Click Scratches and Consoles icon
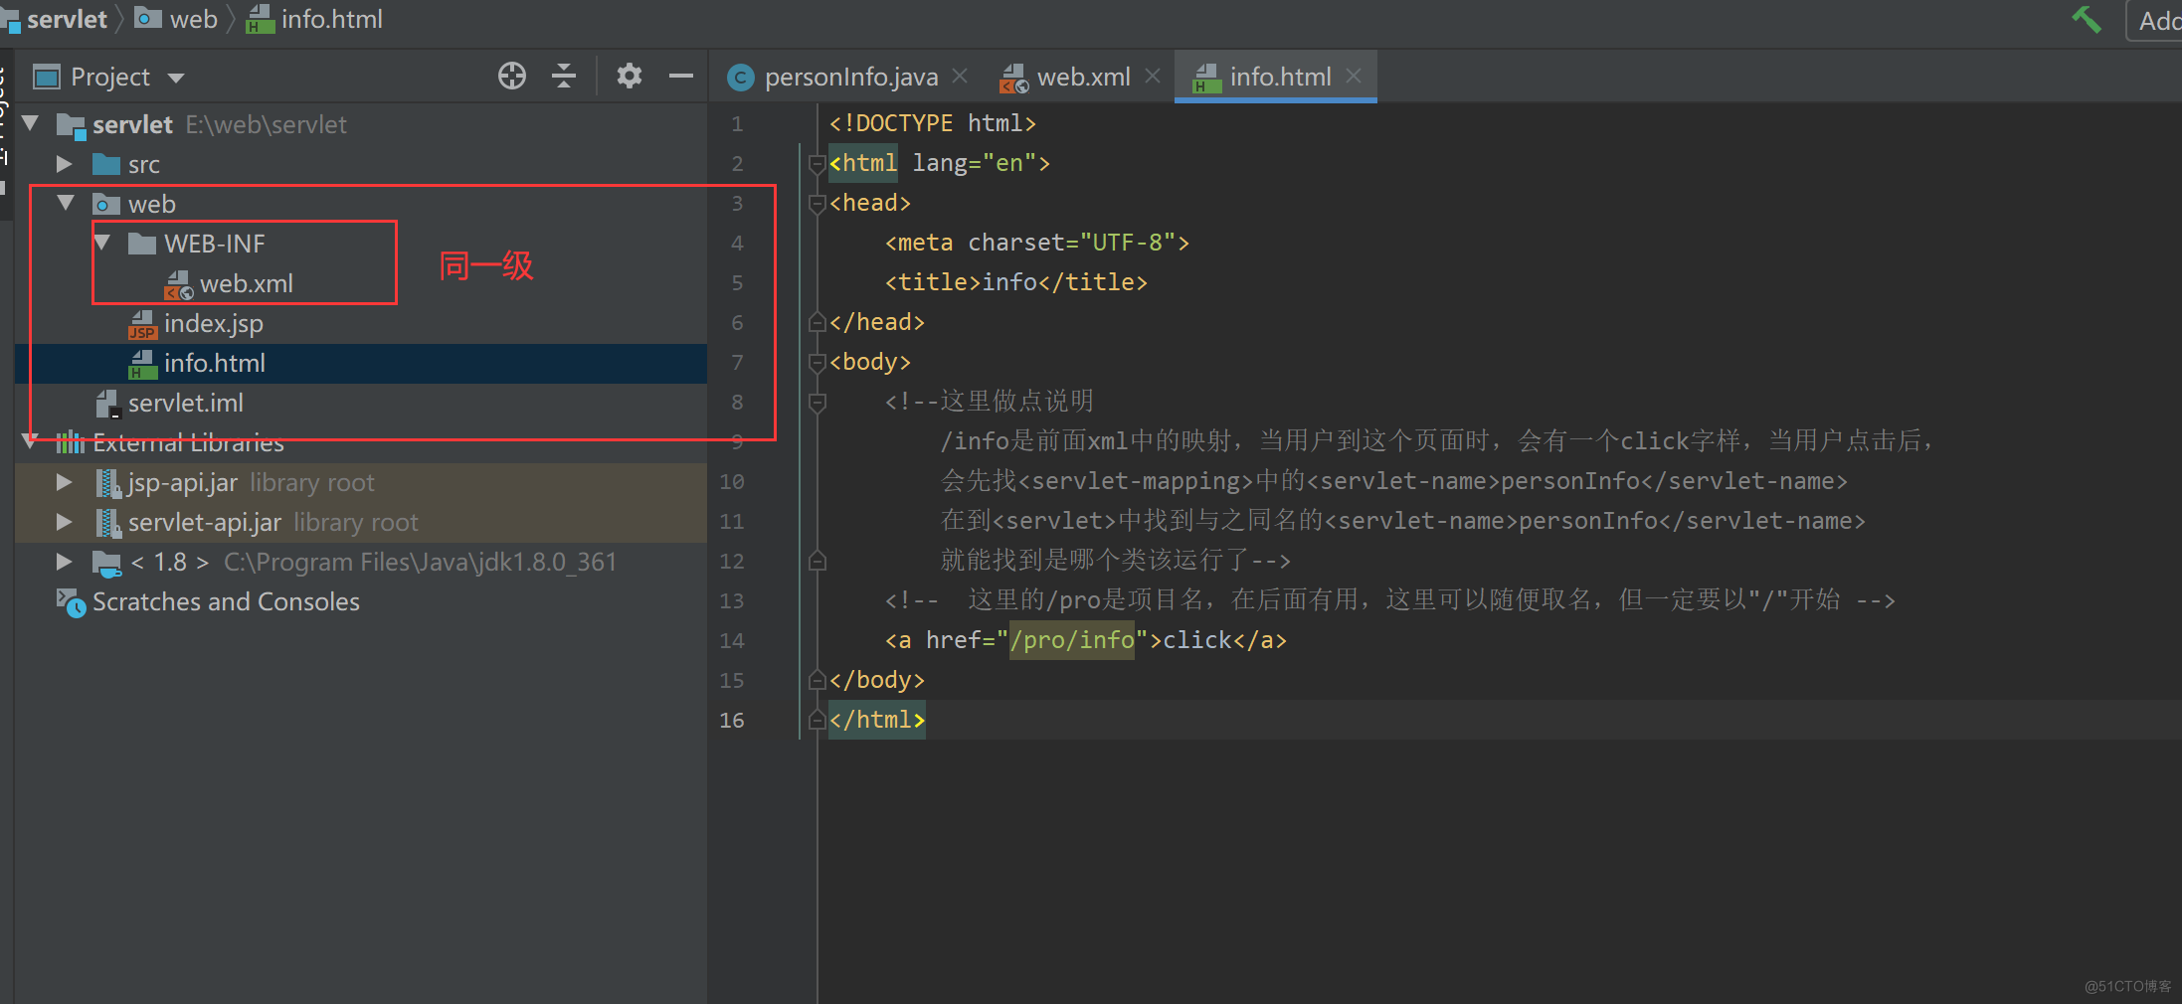Screen dimensions: 2182x1004 (72, 602)
